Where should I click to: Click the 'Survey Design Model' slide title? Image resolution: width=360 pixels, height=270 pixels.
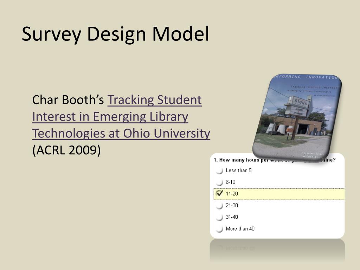coord(115,34)
